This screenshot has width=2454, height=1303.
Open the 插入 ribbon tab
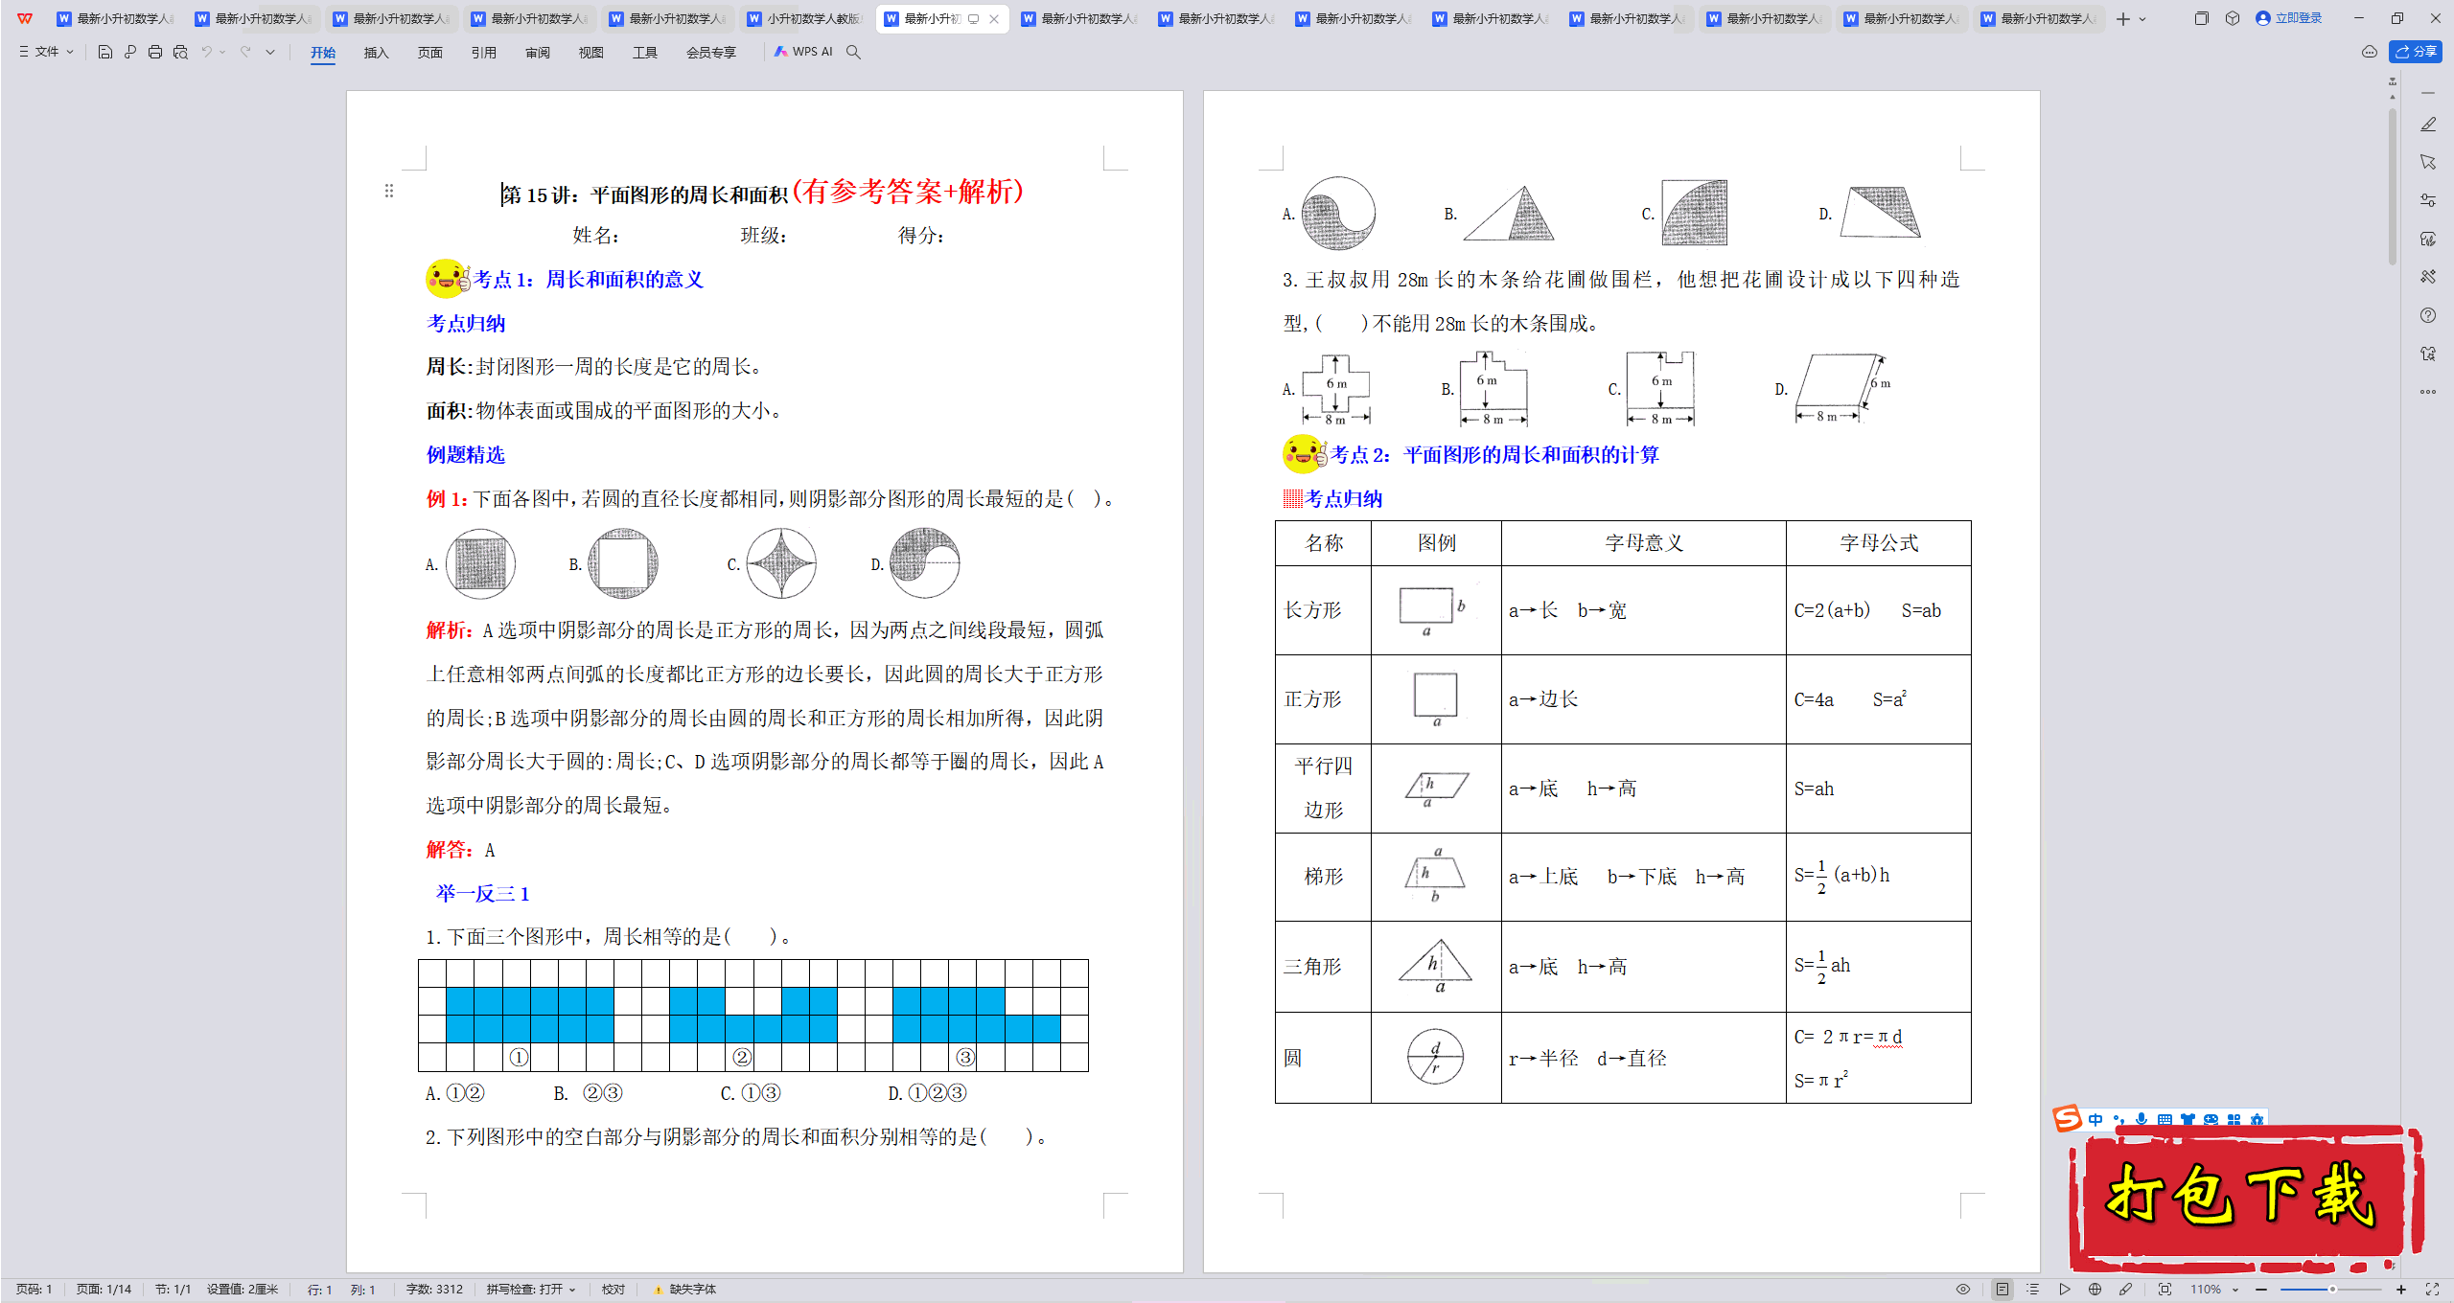pos(377,53)
